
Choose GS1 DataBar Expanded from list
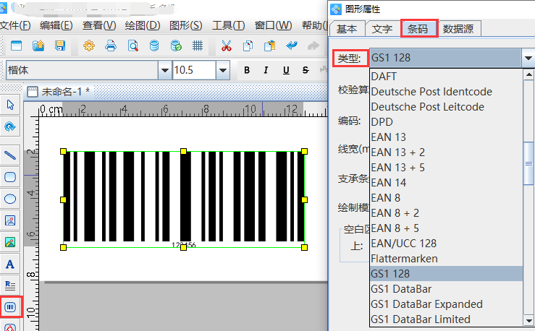coord(446,304)
